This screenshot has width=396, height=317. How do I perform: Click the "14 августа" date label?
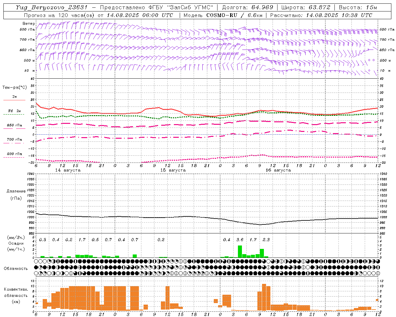coord(68,170)
